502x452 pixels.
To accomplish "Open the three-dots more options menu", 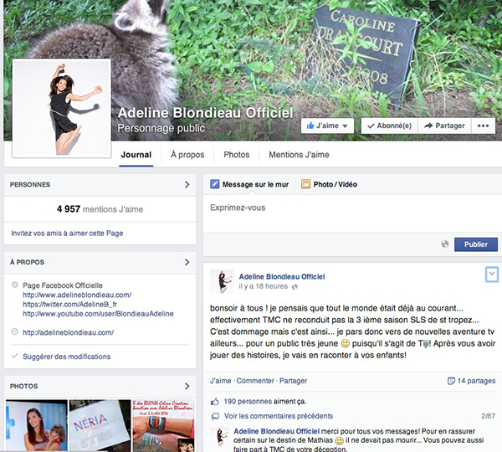I will coord(483,126).
